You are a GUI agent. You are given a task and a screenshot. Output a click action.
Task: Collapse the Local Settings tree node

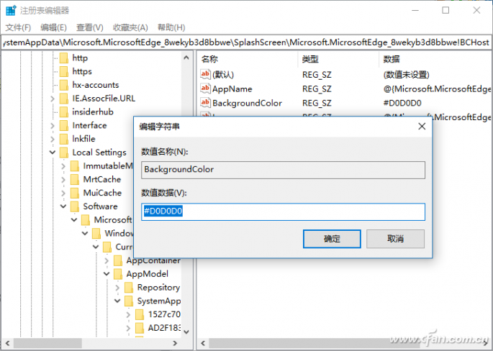(x=53, y=152)
